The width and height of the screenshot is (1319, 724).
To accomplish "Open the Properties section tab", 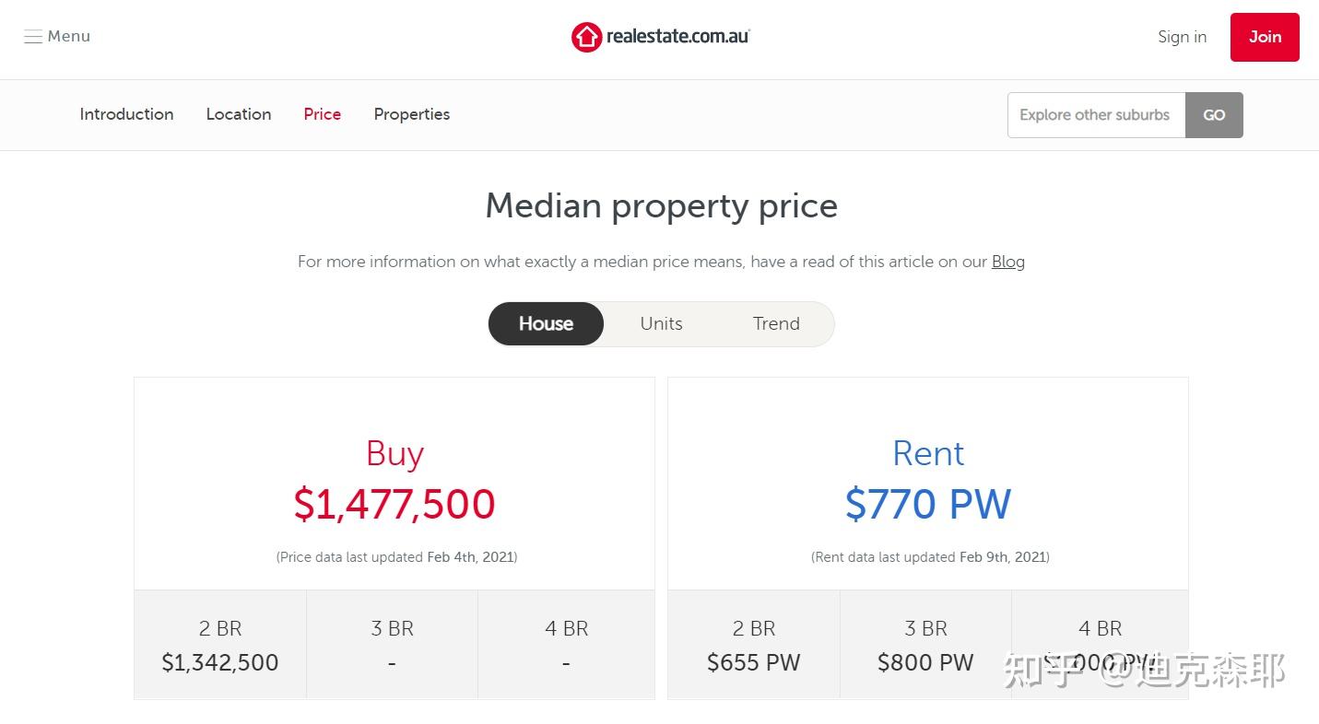I will click(x=412, y=114).
